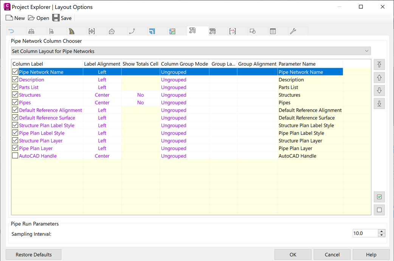The image size is (394, 261).
Task: Click the Ungrouped cell in Description row
Action: point(185,80)
